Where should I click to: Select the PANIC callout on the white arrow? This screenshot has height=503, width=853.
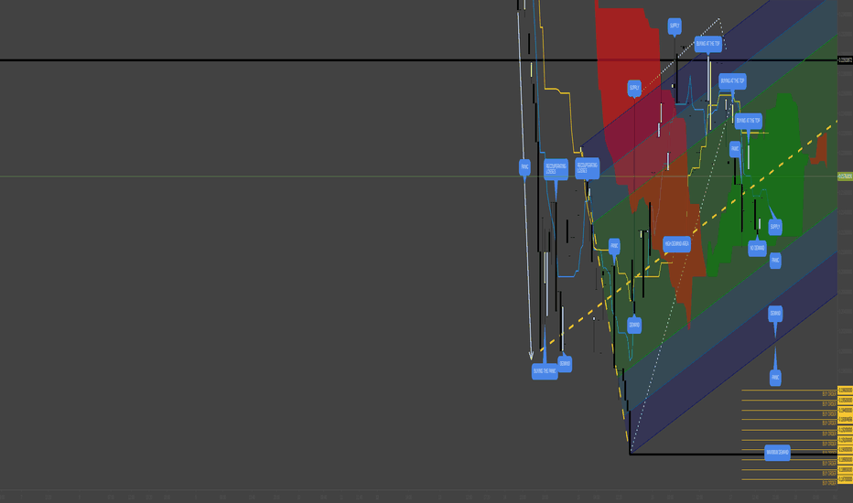[x=524, y=167]
